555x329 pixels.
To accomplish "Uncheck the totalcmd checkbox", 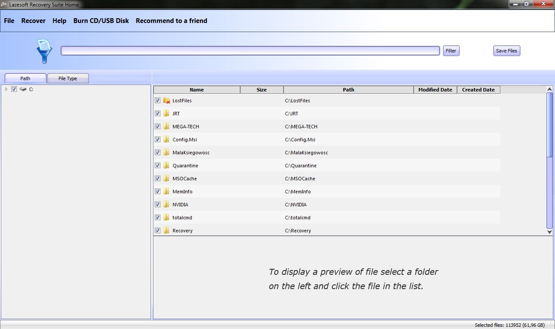I will click(x=158, y=218).
